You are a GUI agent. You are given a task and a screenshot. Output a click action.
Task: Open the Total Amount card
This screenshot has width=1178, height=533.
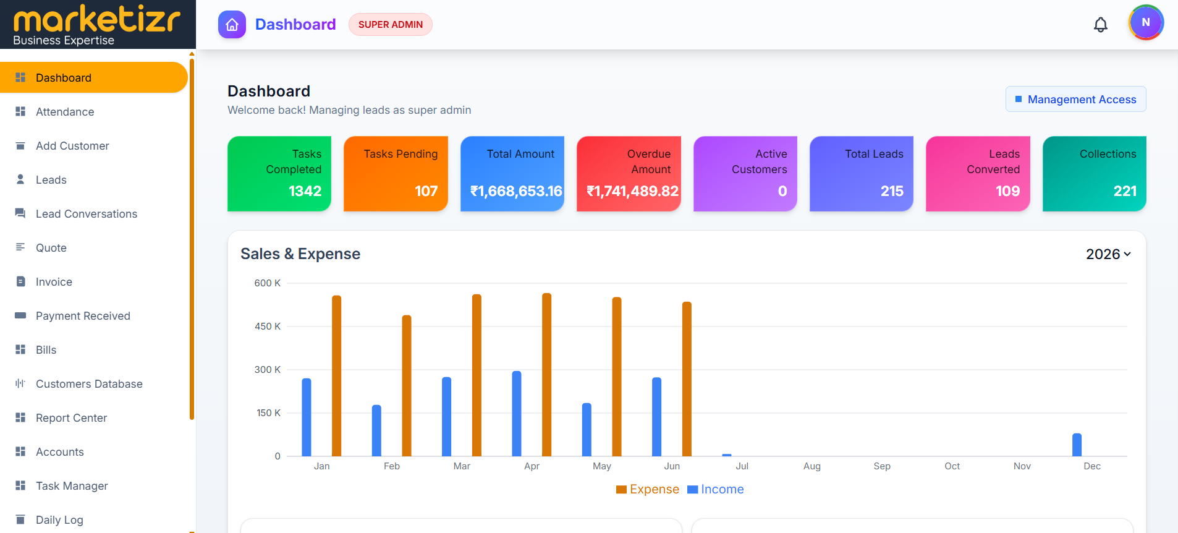pyautogui.click(x=512, y=174)
